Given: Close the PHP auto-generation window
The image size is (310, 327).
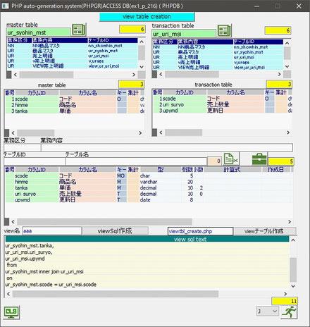Looking at the screenshot, I should click(299, 6).
